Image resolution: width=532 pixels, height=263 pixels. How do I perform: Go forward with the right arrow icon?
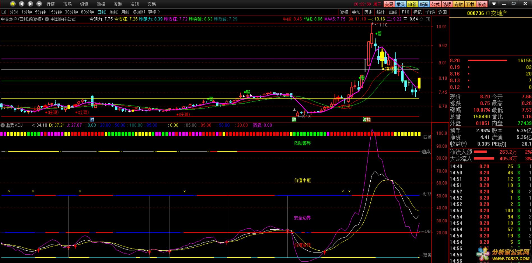pyautogui.click(x=30, y=4)
